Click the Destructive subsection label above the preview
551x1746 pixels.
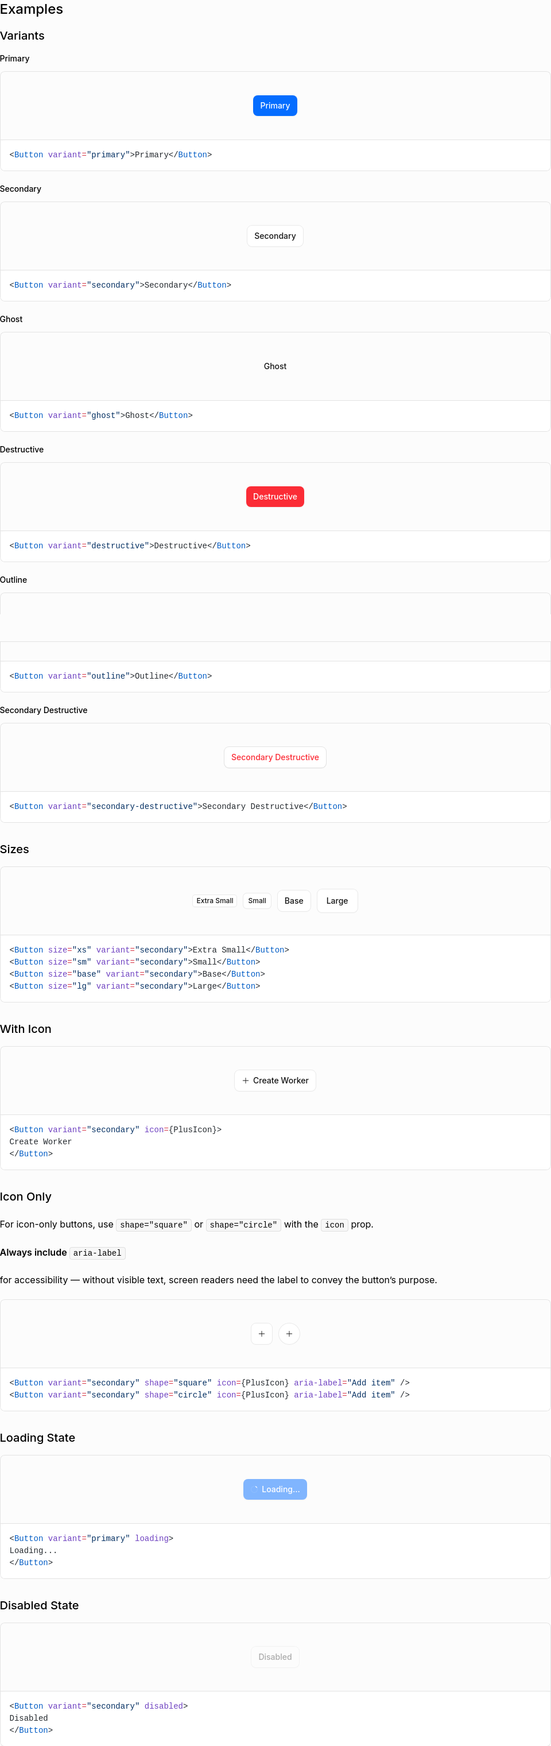point(22,450)
